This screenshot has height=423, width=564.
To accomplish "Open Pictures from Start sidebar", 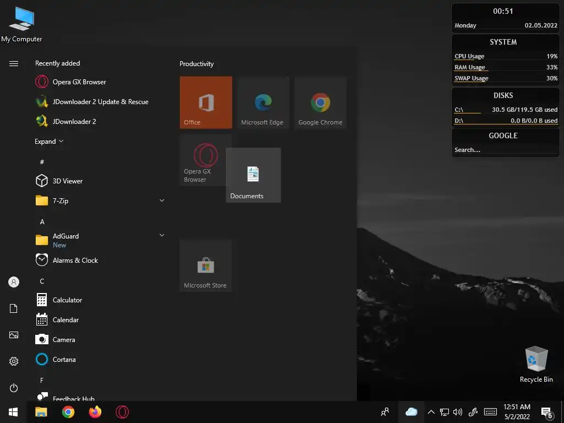I will click(14, 335).
